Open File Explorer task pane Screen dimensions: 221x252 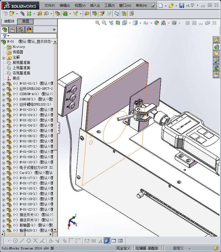(x=216, y=54)
